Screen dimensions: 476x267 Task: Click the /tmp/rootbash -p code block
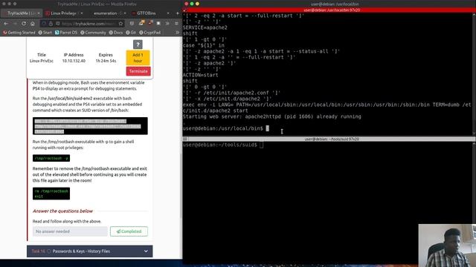pyautogui.click(x=51, y=158)
